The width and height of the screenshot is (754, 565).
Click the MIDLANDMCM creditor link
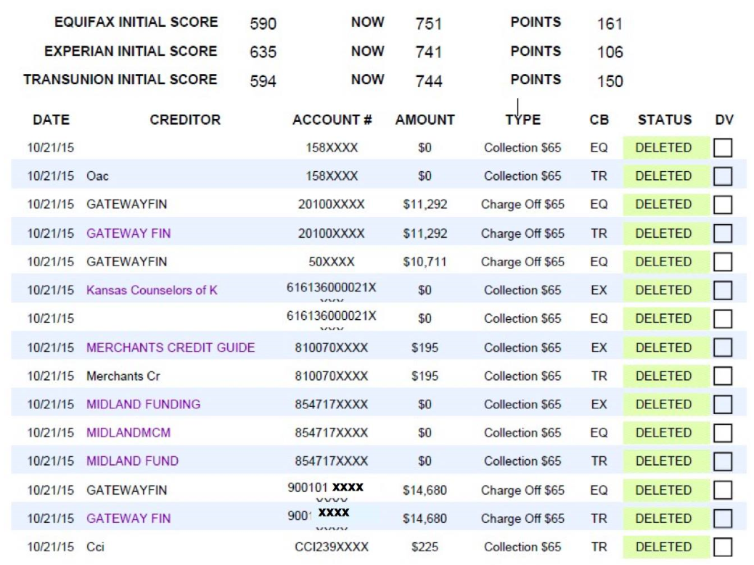[x=128, y=433]
